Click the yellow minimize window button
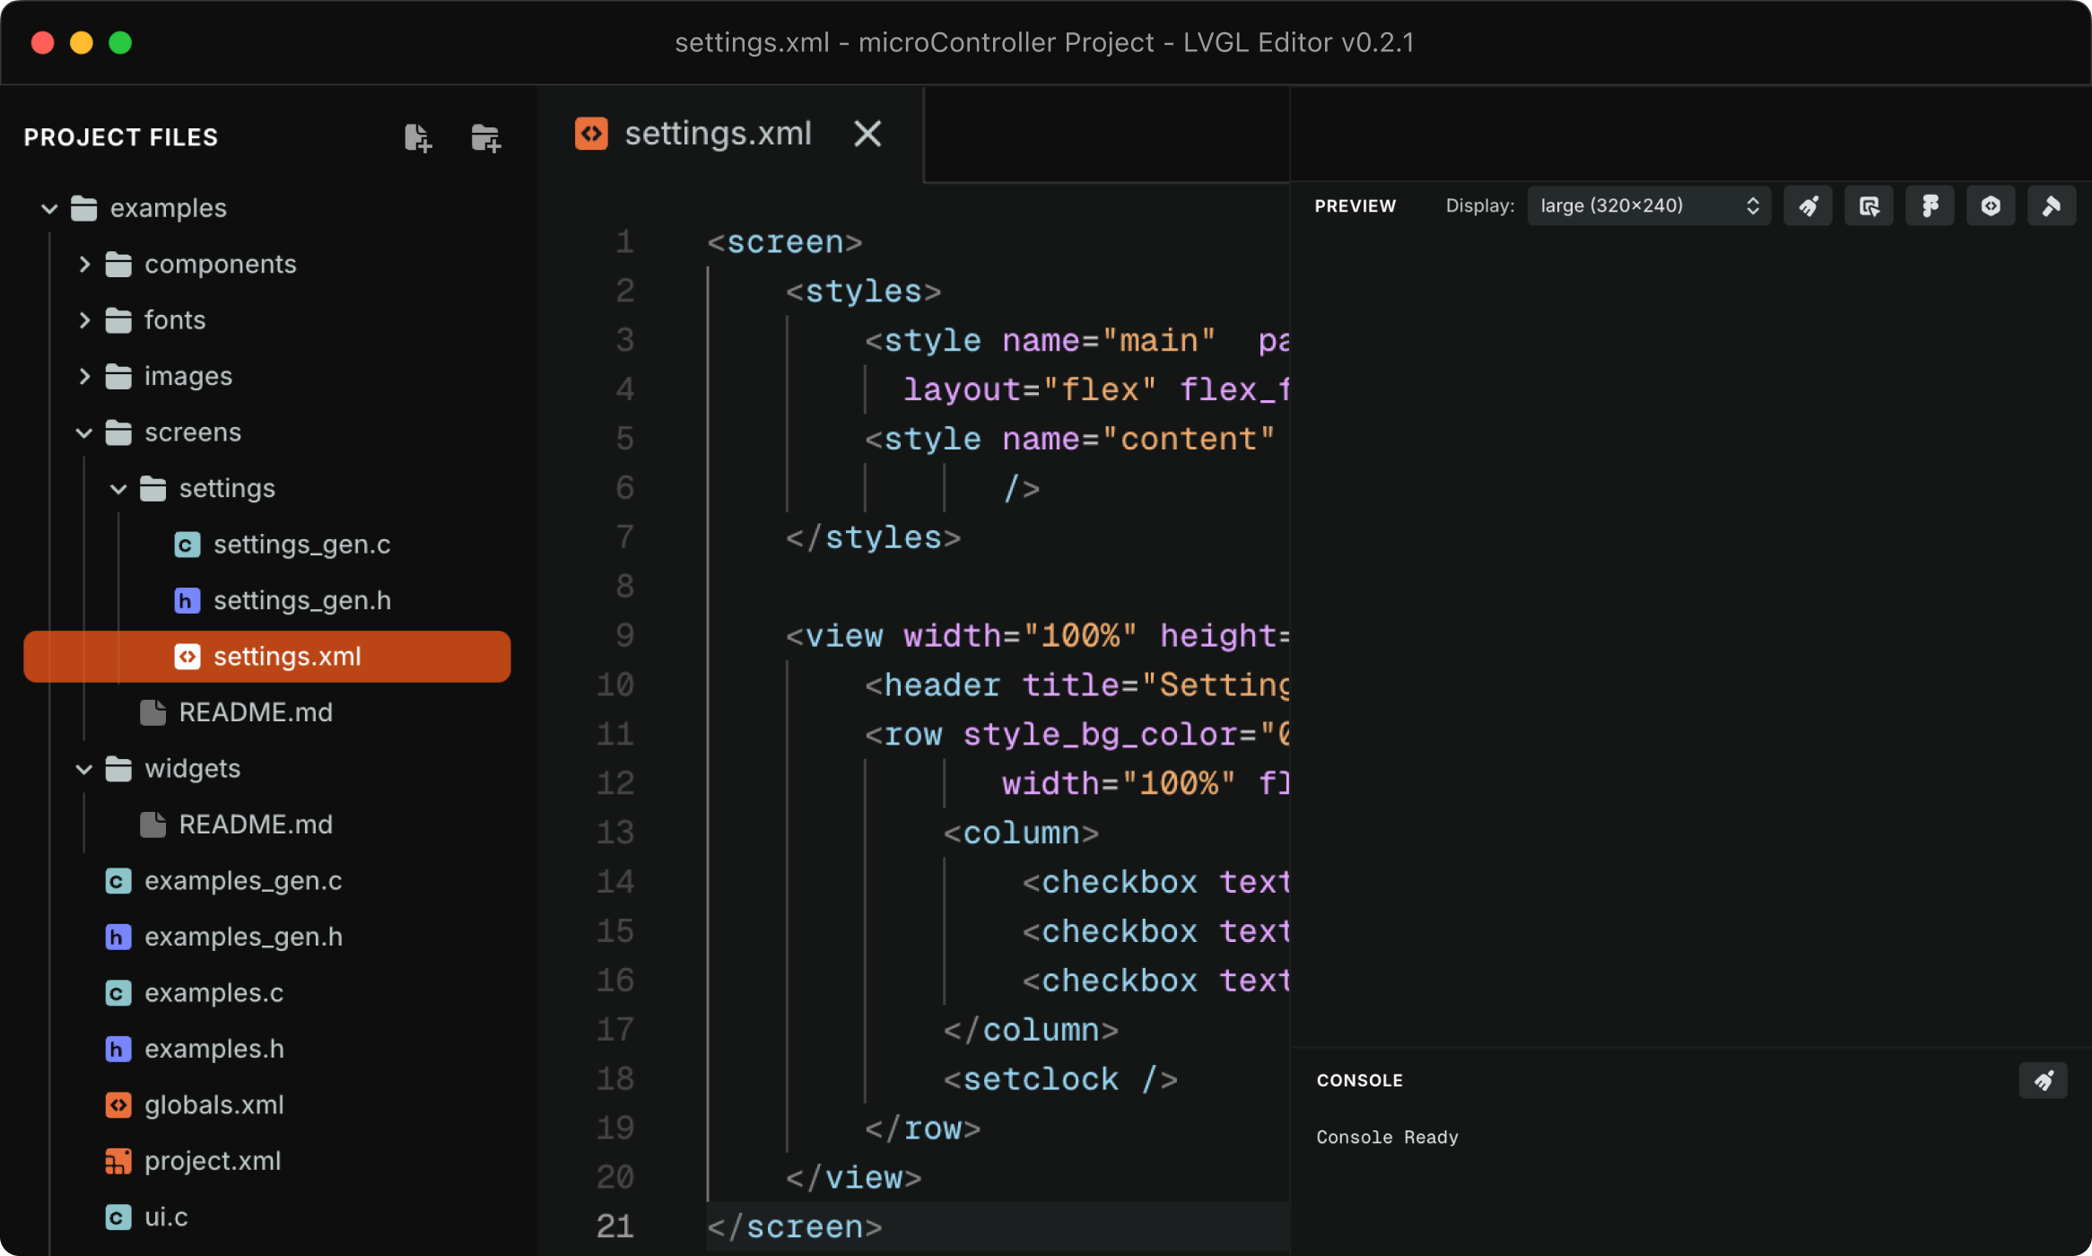2092x1256 pixels. [x=82, y=42]
